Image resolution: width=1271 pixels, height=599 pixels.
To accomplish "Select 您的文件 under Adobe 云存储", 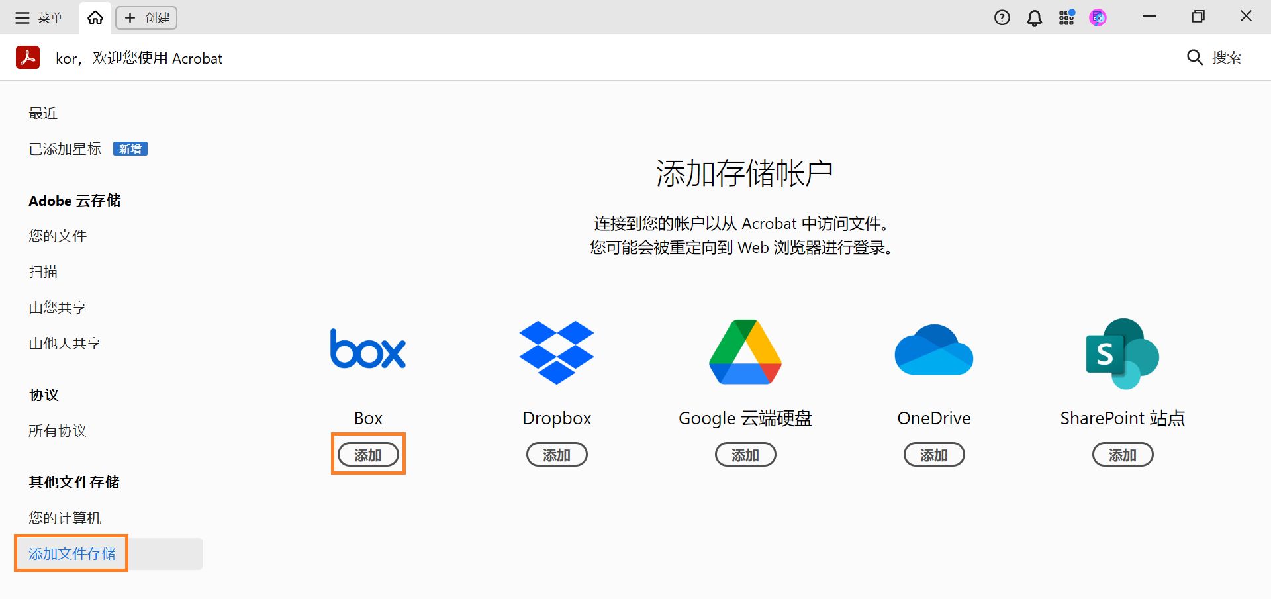I will click(x=57, y=236).
